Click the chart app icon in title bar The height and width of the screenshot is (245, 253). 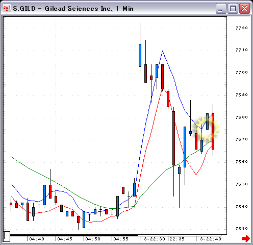tap(7, 8)
